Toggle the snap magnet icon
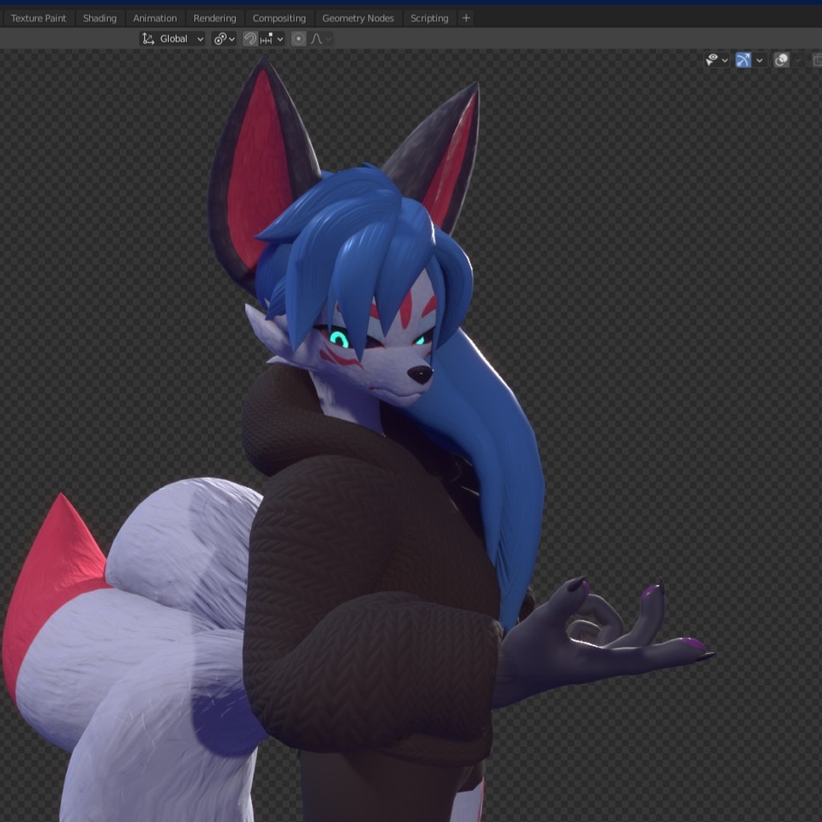 coord(250,39)
